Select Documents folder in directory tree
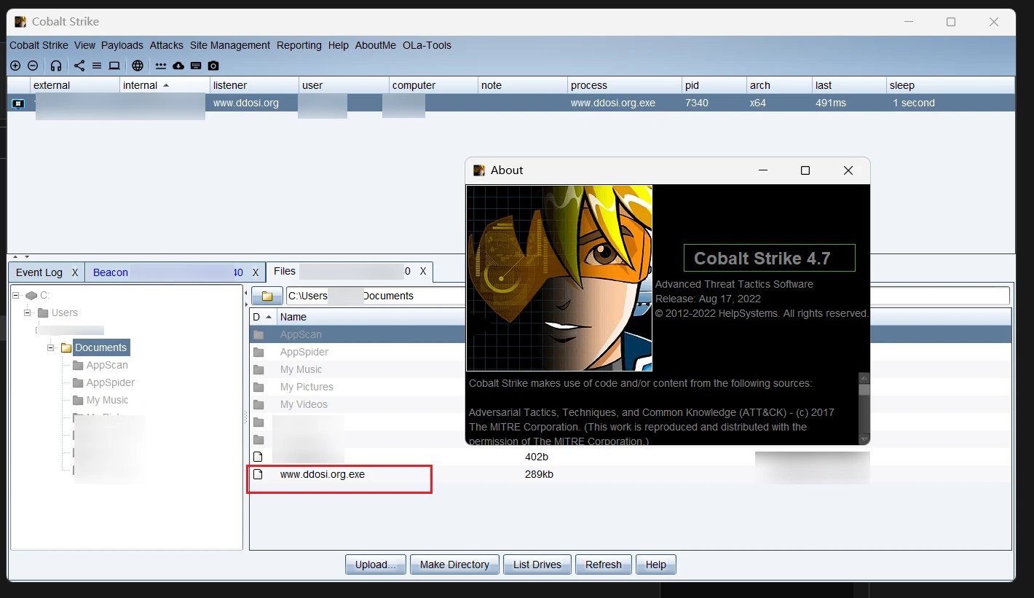 click(x=101, y=347)
